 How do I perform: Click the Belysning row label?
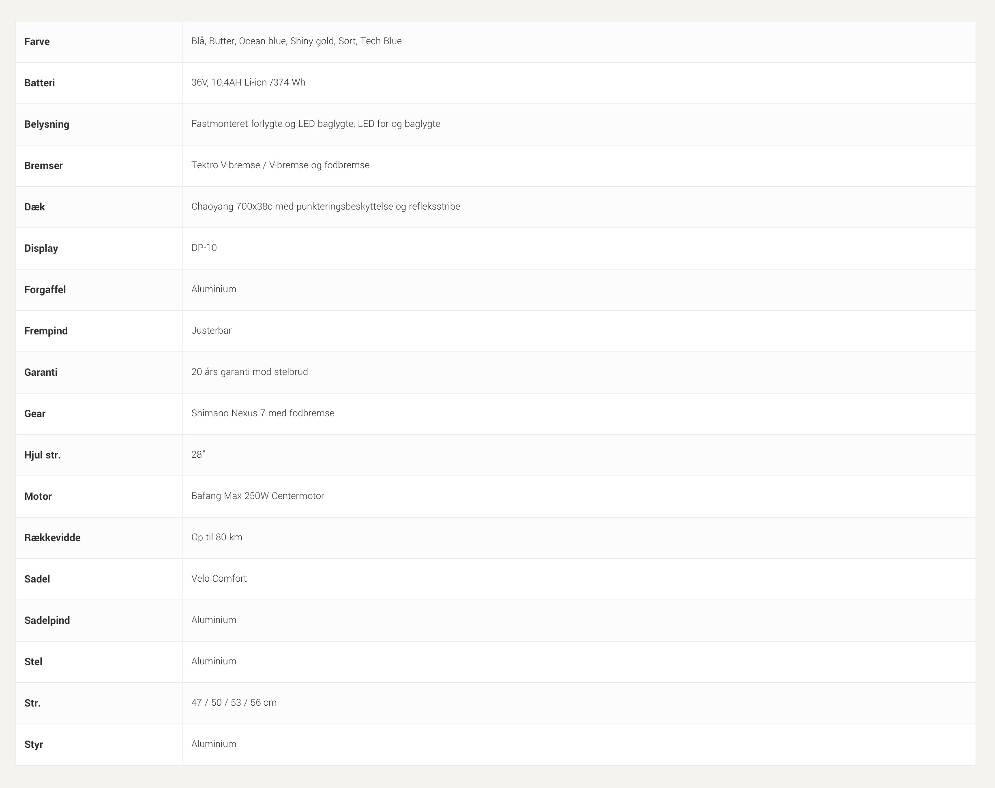(x=47, y=124)
